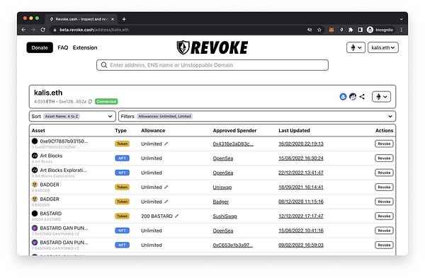The width and height of the screenshot is (425, 278).
Task: Open the extensions puzzle piece menu
Action: 351,30
